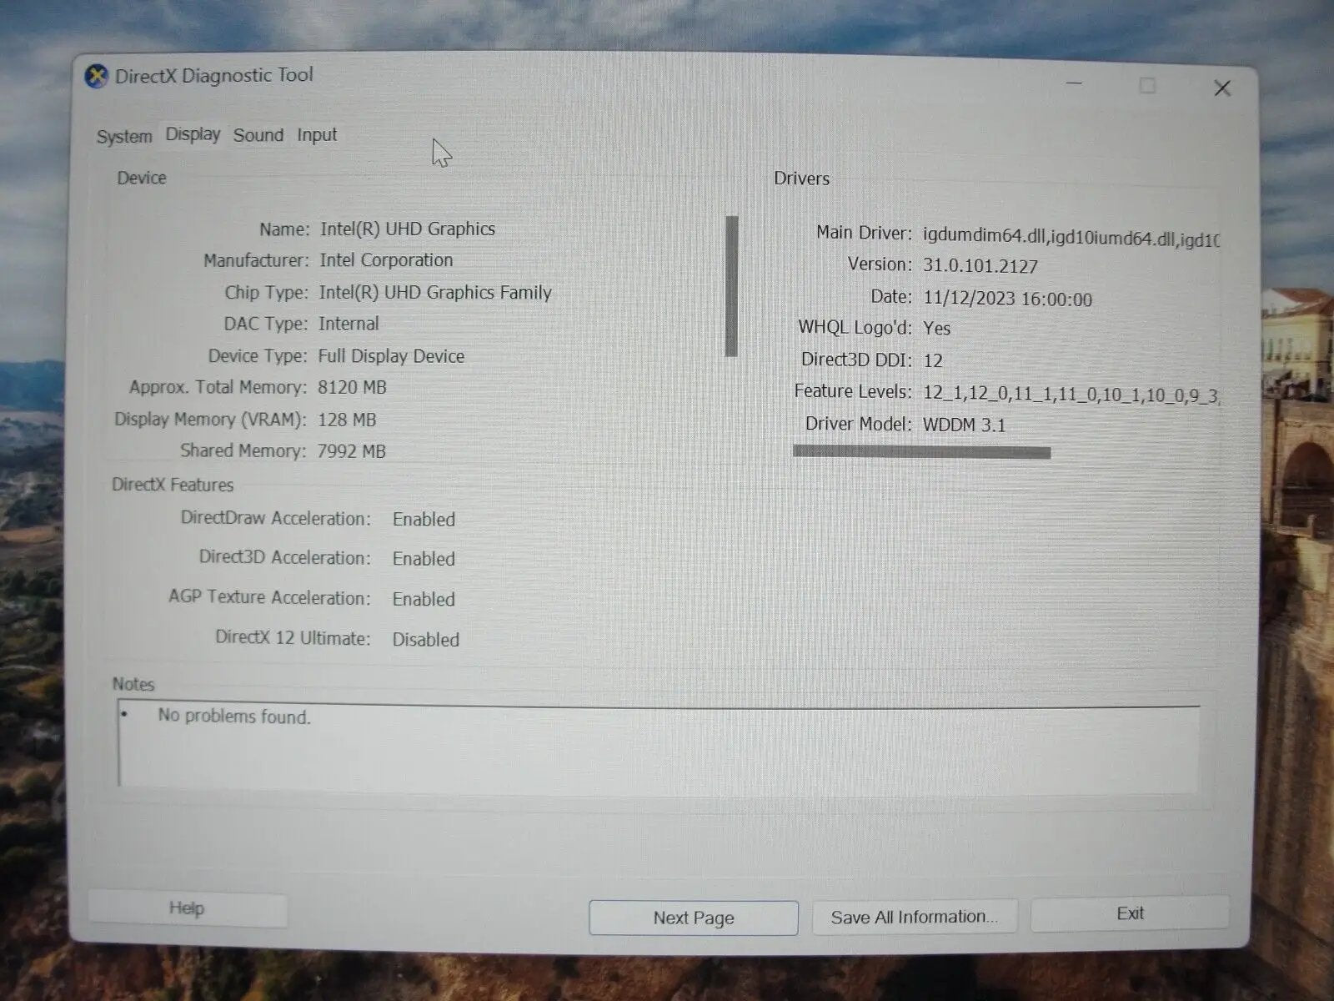Image resolution: width=1334 pixels, height=1001 pixels.
Task: Go to the Input tab
Action: pos(317,134)
